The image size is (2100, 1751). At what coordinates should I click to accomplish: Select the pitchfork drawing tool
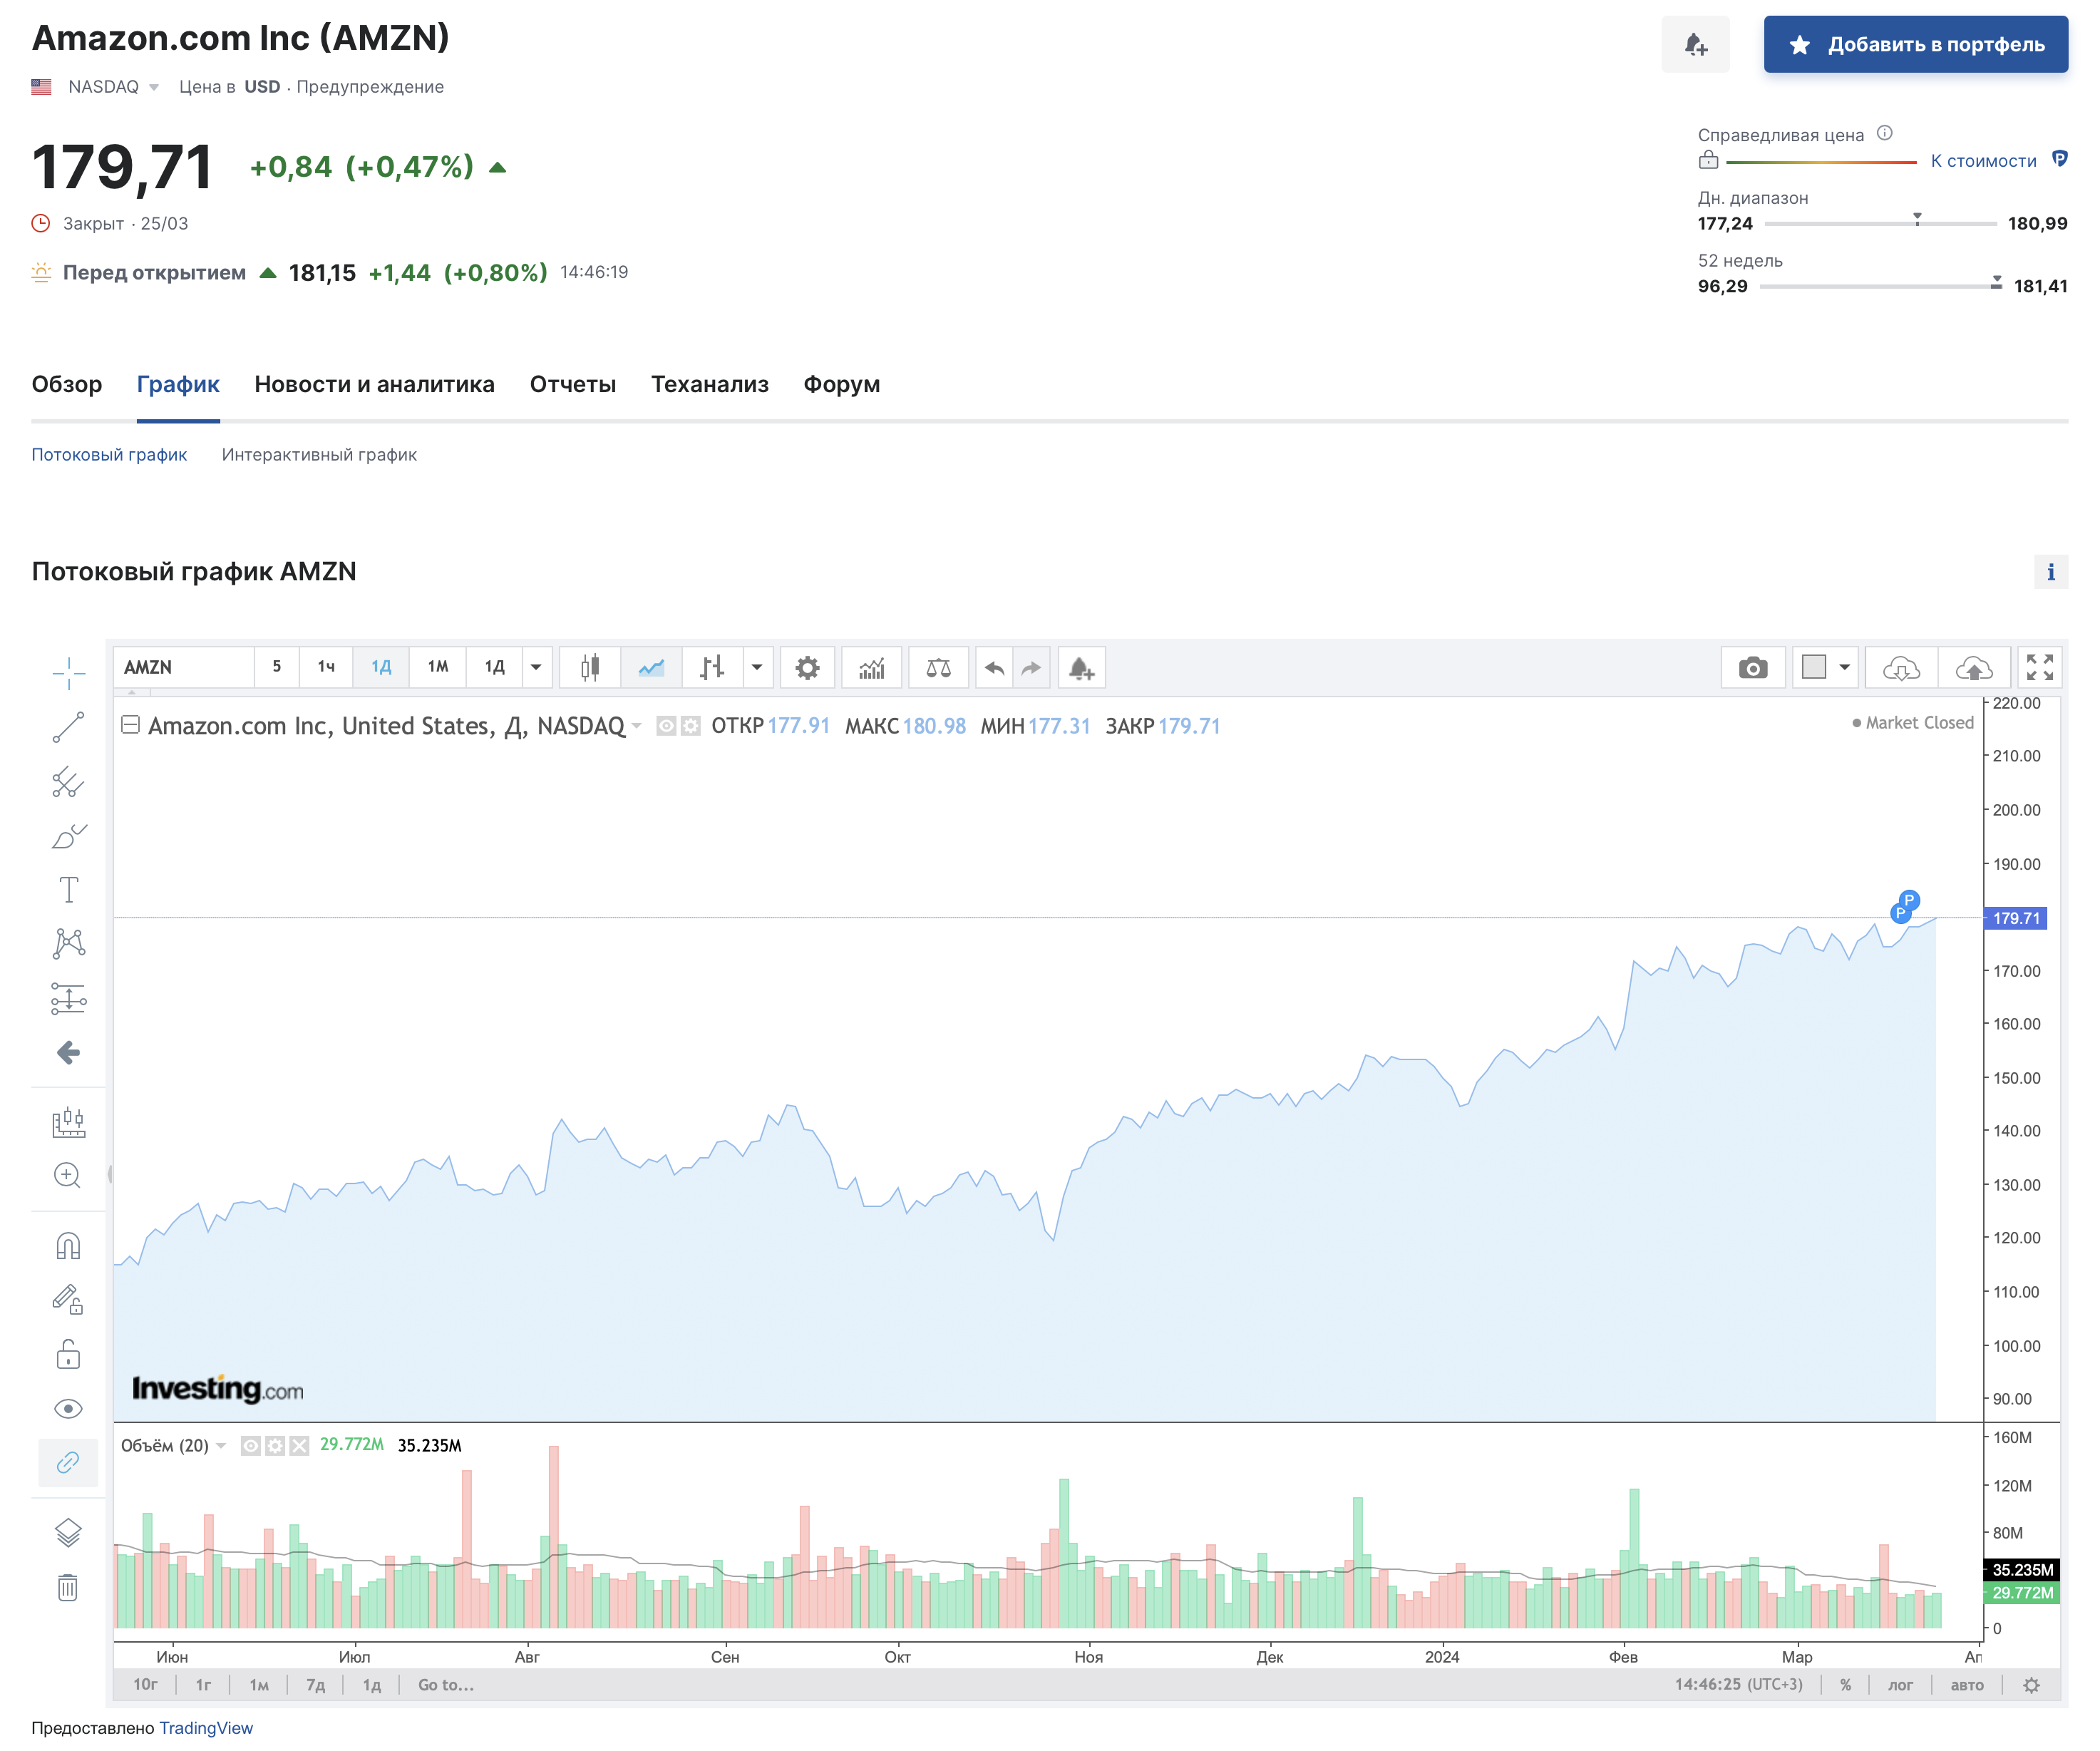(x=68, y=781)
